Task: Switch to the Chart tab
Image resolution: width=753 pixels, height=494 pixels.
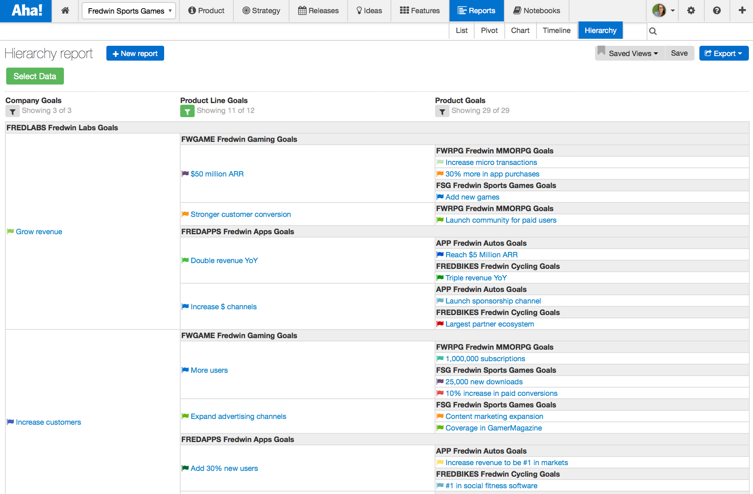Action: [x=520, y=30]
